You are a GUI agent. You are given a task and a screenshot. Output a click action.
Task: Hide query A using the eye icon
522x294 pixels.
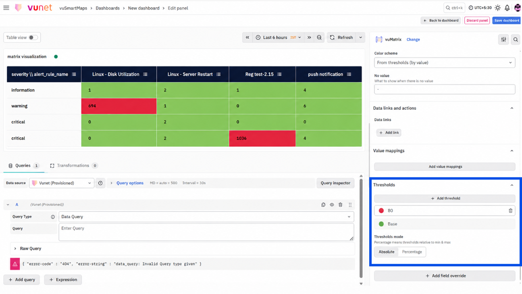(x=332, y=205)
